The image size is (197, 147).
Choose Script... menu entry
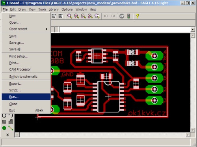coord(26,90)
